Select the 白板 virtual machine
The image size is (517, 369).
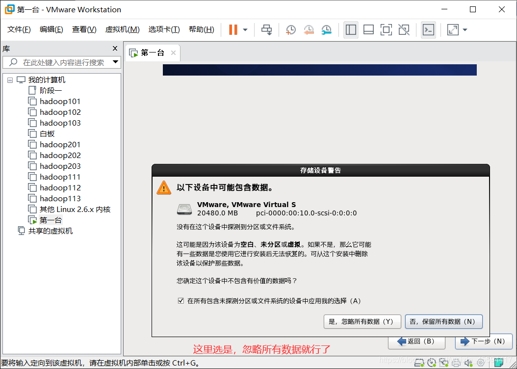(x=47, y=133)
